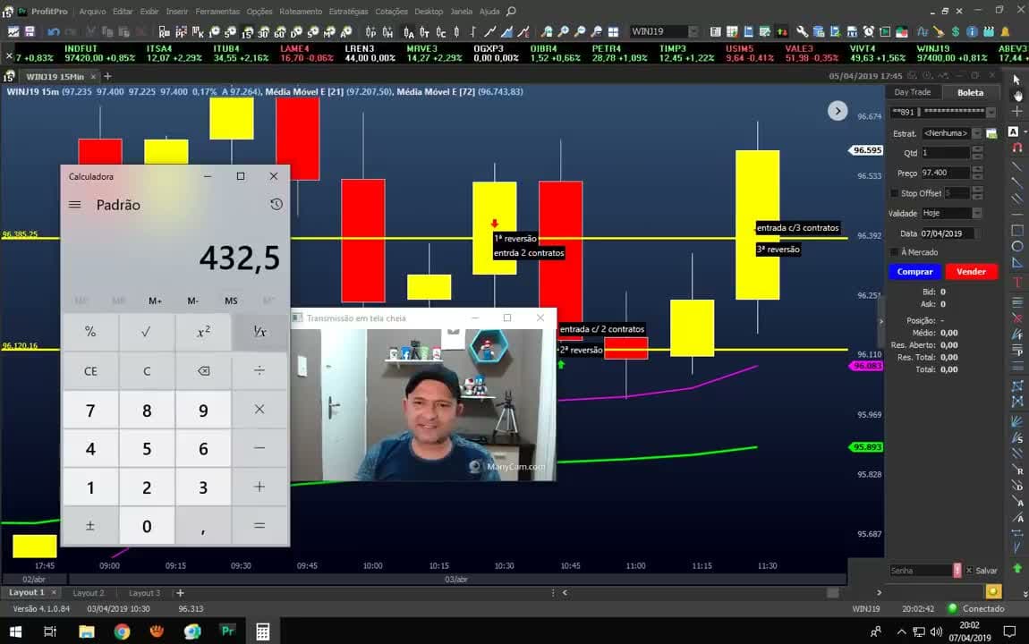1029x644 pixels.
Task: Expand the text tool A dropdown arrow
Action: pyautogui.click(x=1025, y=131)
